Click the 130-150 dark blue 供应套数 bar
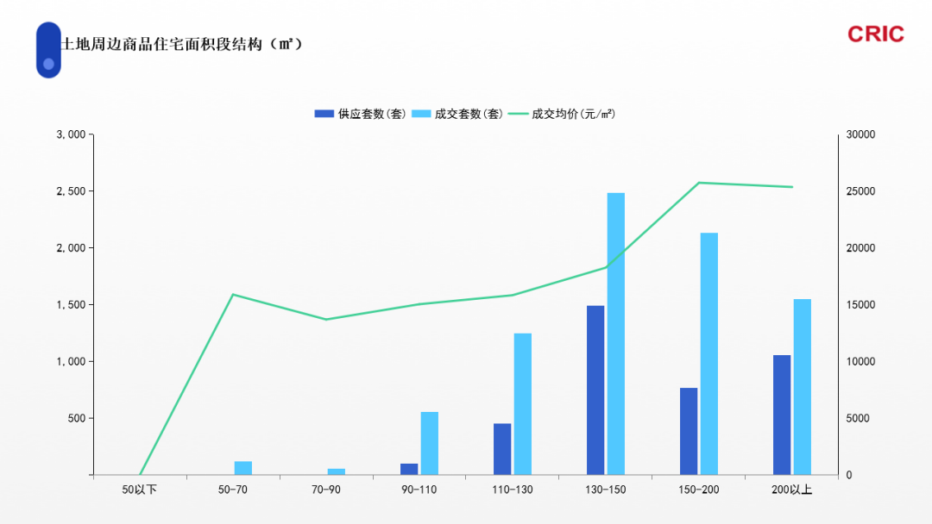Screen dimensions: 932x524 click(595, 390)
